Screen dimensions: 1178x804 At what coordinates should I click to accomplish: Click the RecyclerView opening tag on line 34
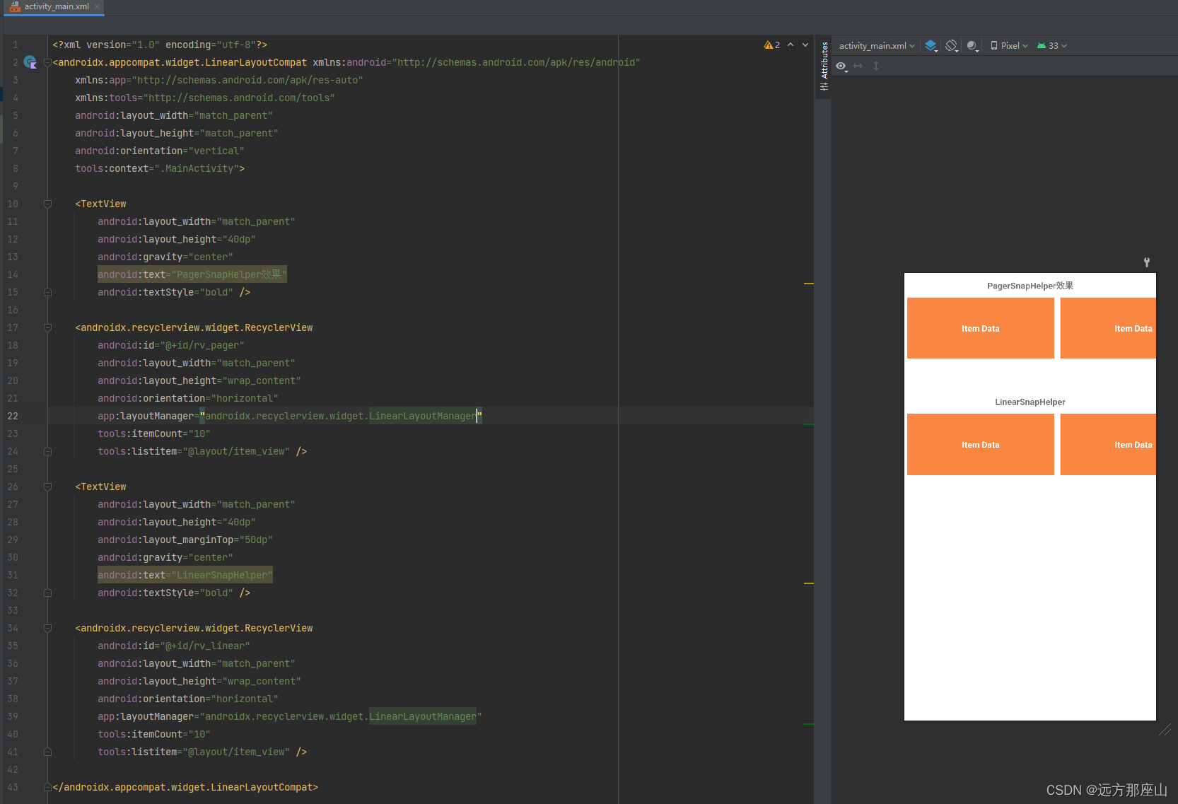pyautogui.click(x=194, y=628)
